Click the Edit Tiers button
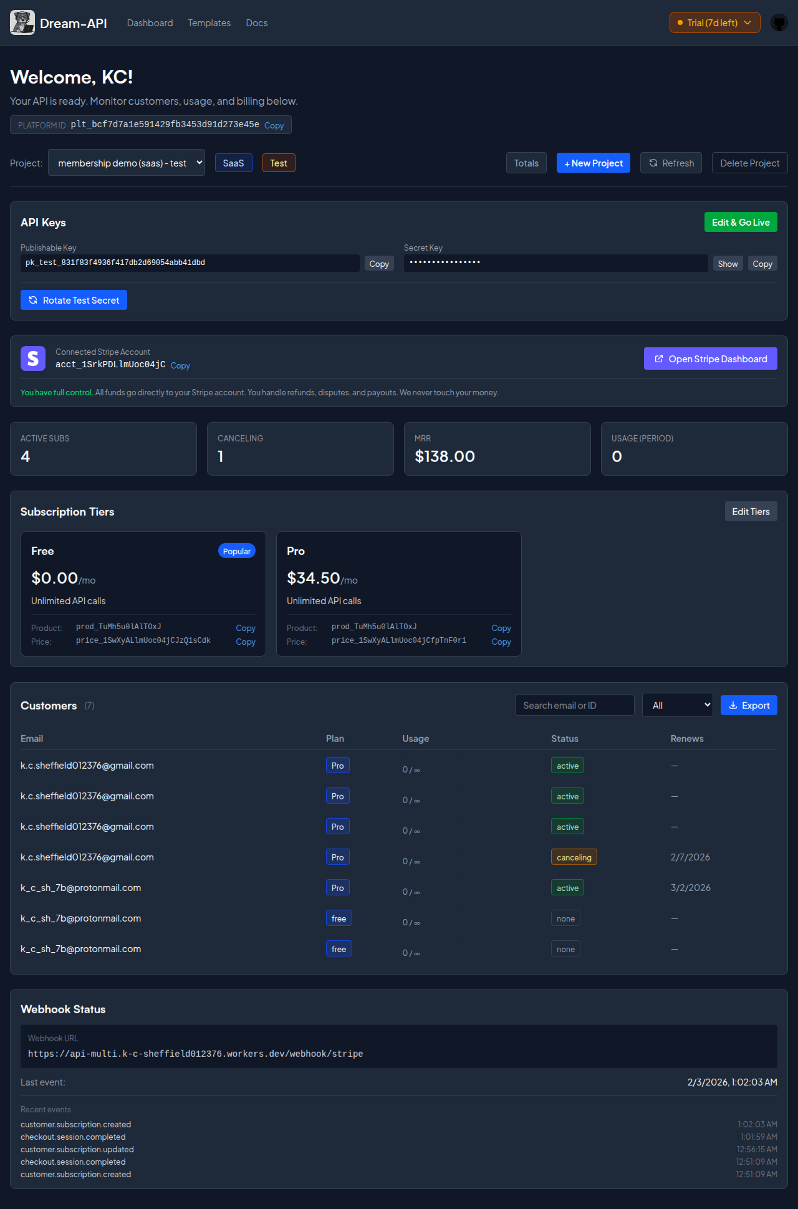This screenshot has height=1209, width=798. point(751,511)
